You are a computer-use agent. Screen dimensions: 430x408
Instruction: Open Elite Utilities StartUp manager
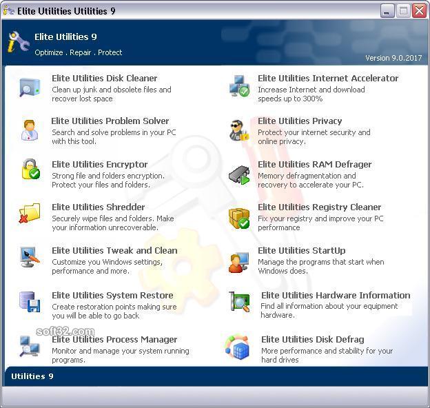[302, 250]
